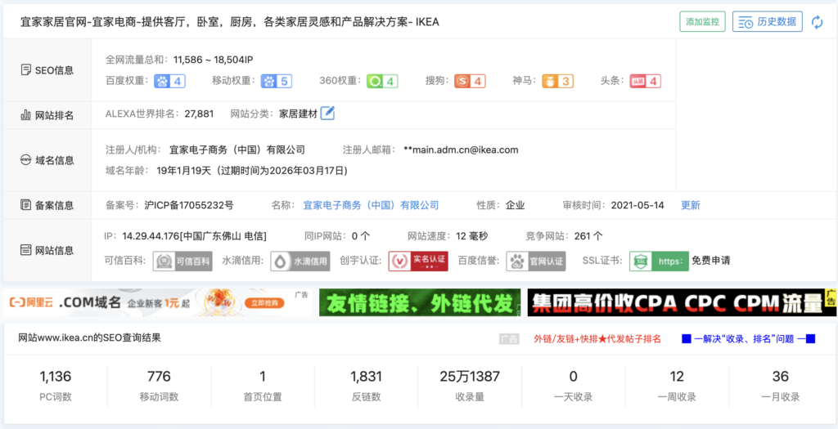Click the 360 weight badge showing 4
This screenshot has height=429, width=838.
click(382, 81)
